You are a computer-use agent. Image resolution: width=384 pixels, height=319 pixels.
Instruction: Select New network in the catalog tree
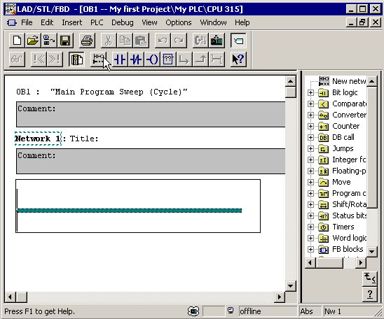(x=349, y=81)
